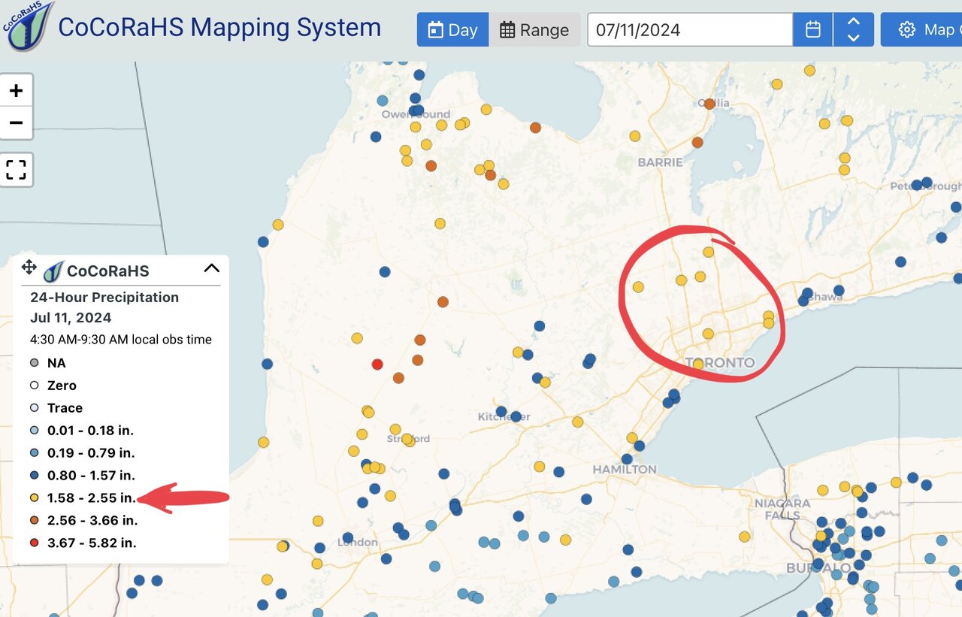Image resolution: width=962 pixels, height=617 pixels.
Task: Click the 3.67 - 5.82 in. legend swatch
Action: (x=34, y=543)
